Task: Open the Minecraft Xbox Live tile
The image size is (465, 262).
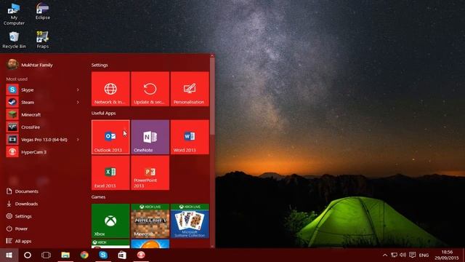Action: tap(150, 221)
